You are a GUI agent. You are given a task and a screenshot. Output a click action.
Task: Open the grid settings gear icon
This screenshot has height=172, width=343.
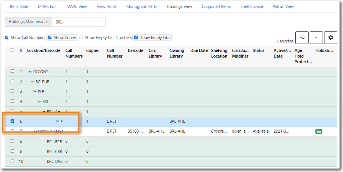[331, 38]
